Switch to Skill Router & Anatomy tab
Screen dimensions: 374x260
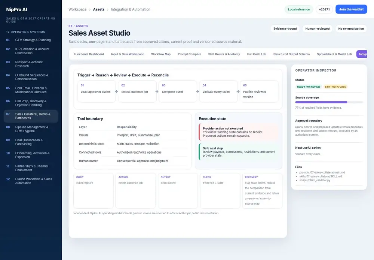click(x=224, y=54)
